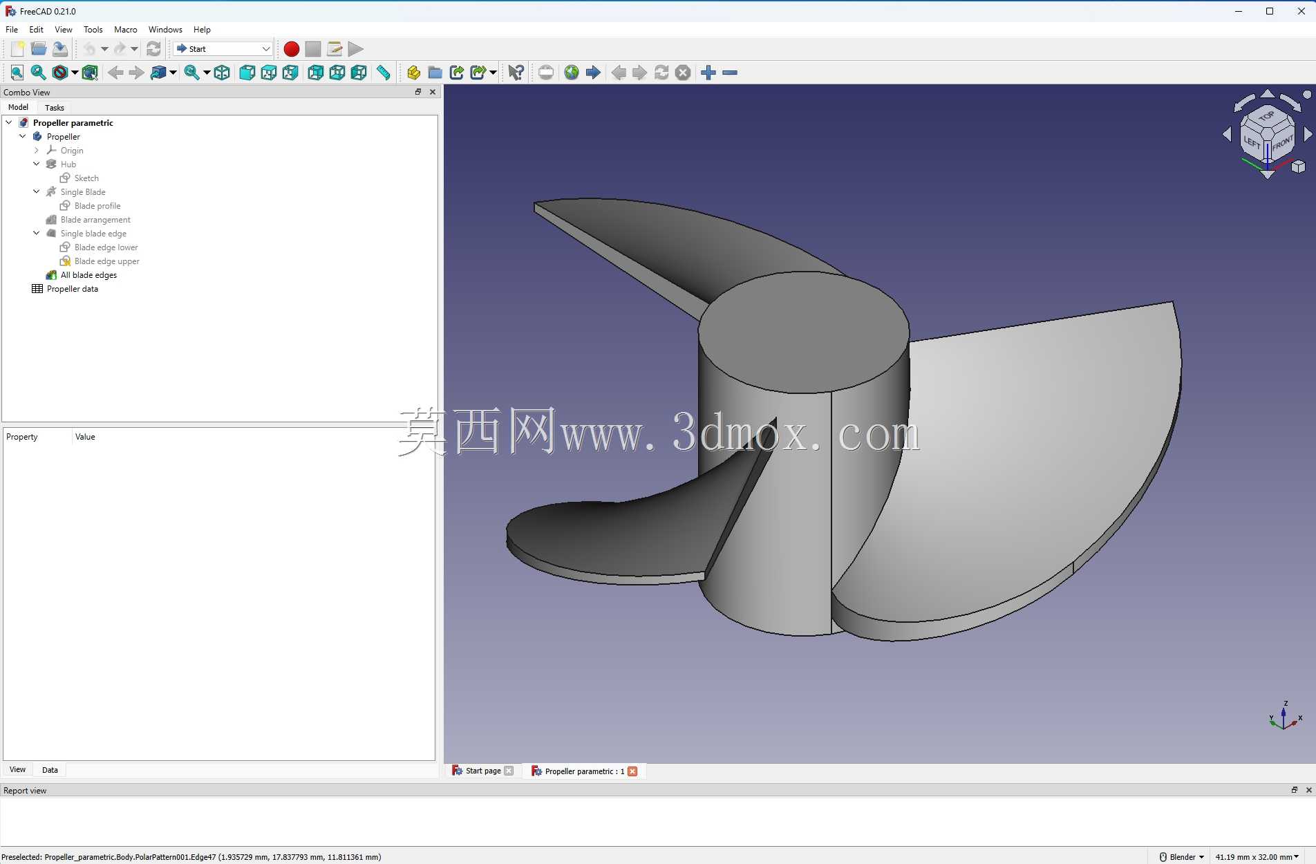Open the macros dialog notepad icon
1316x864 pixels.
click(x=335, y=49)
